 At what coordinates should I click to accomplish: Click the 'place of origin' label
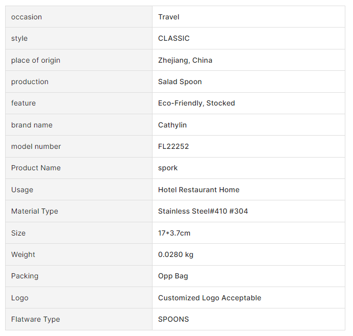36,60
